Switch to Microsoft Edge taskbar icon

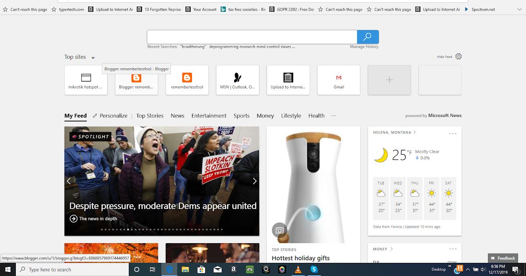pos(169,269)
